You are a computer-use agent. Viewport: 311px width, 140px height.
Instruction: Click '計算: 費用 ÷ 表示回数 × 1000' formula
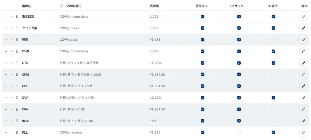(80, 75)
